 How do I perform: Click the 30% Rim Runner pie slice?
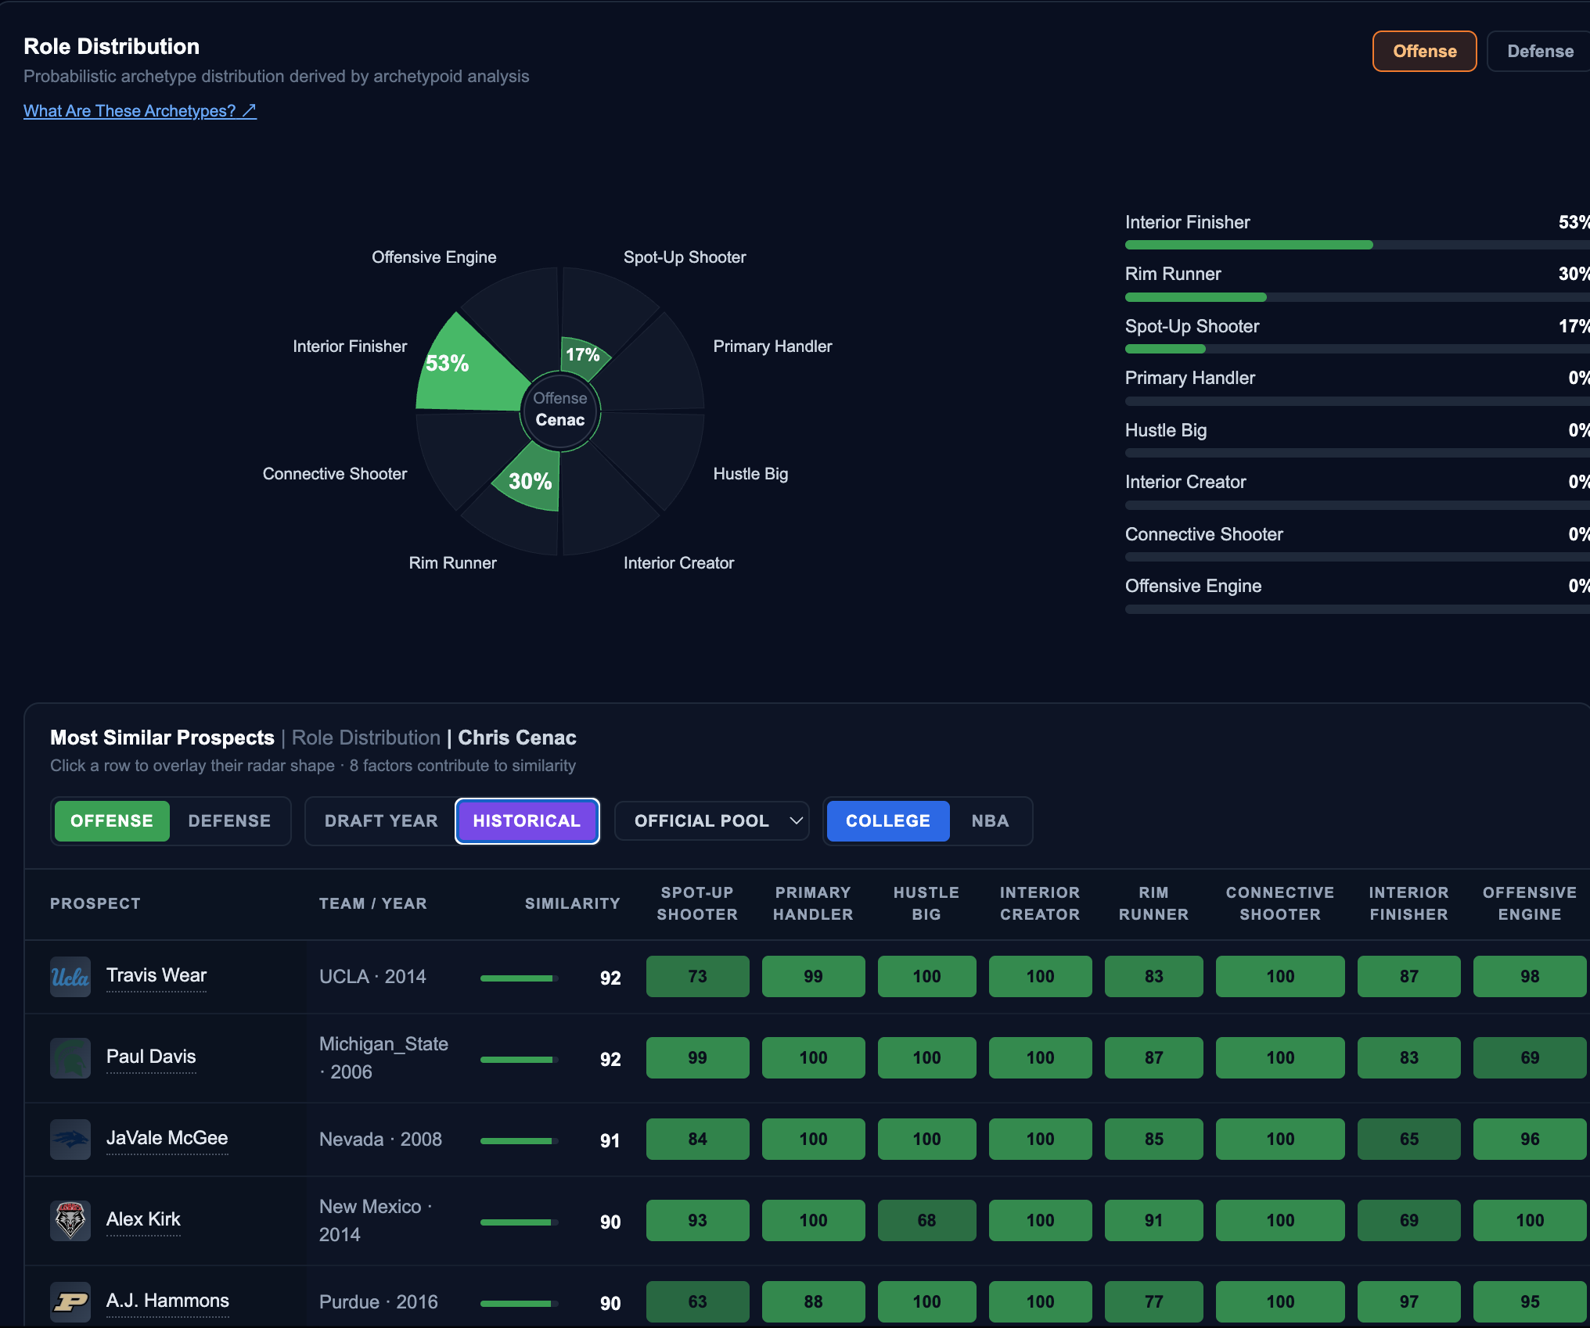529,479
